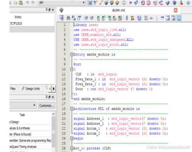Float the upper Project Navigator panel
This screenshot has height=152, width=192.
(x=50, y=10)
